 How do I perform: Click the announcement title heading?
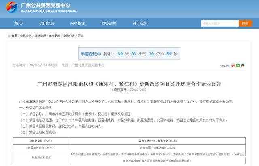click(x=129, y=84)
